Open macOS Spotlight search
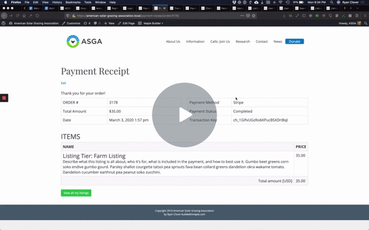The width and height of the screenshot is (369, 230). point(331,3)
